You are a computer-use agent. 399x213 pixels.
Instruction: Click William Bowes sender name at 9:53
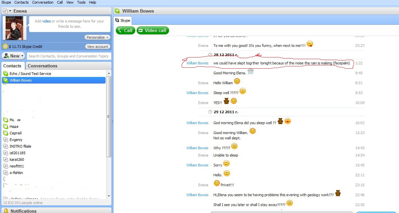197,93
